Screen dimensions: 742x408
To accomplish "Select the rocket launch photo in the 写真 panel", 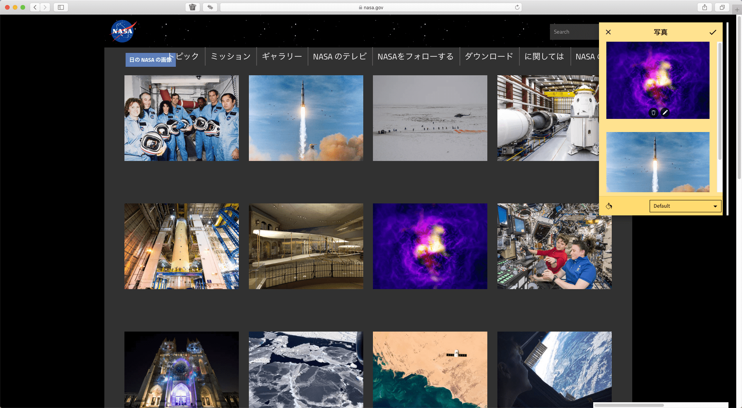I will [x=658, y=162].
